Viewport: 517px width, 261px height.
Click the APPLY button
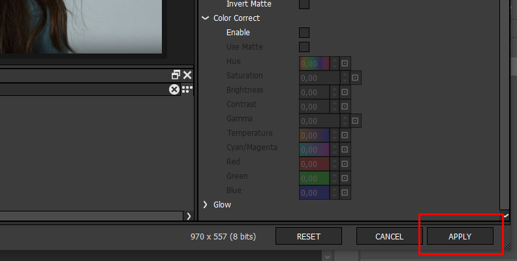tap(460, 236)
